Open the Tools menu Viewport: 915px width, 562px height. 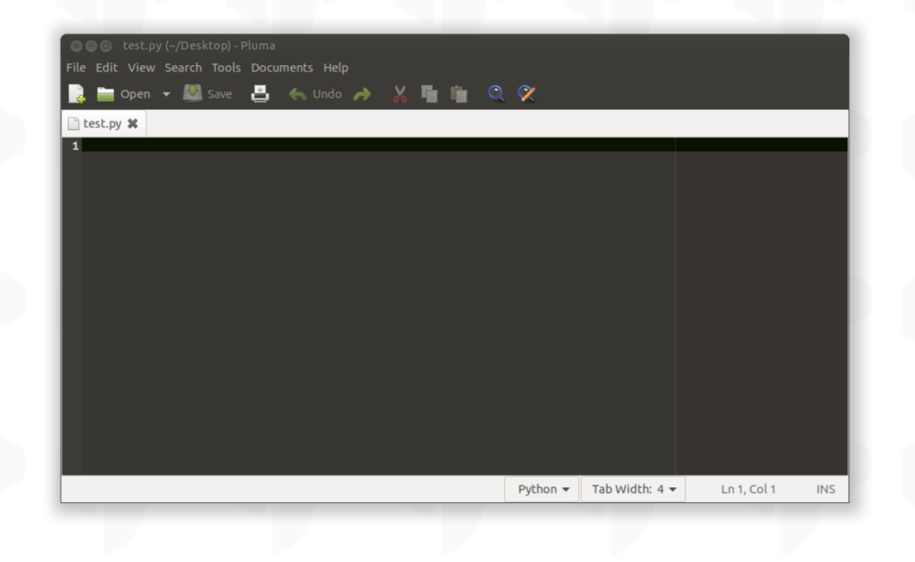pyautogui.click(x=226, y=68)
